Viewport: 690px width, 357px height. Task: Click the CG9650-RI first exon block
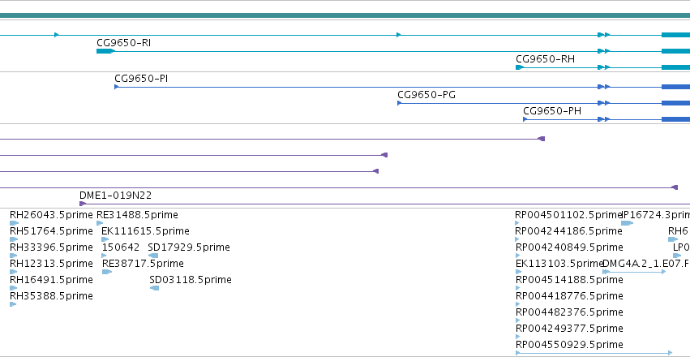pos(105,51)
